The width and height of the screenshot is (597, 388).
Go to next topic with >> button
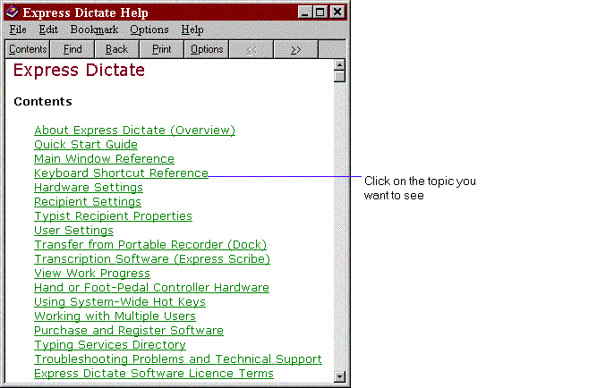[296, 49]
